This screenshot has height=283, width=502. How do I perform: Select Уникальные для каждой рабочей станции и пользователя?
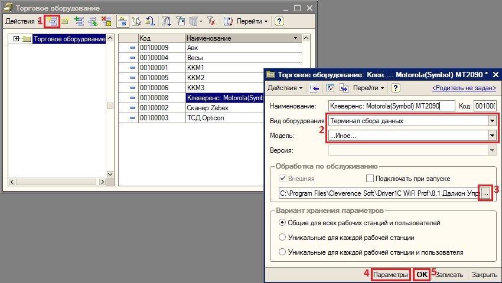point(282,252)
